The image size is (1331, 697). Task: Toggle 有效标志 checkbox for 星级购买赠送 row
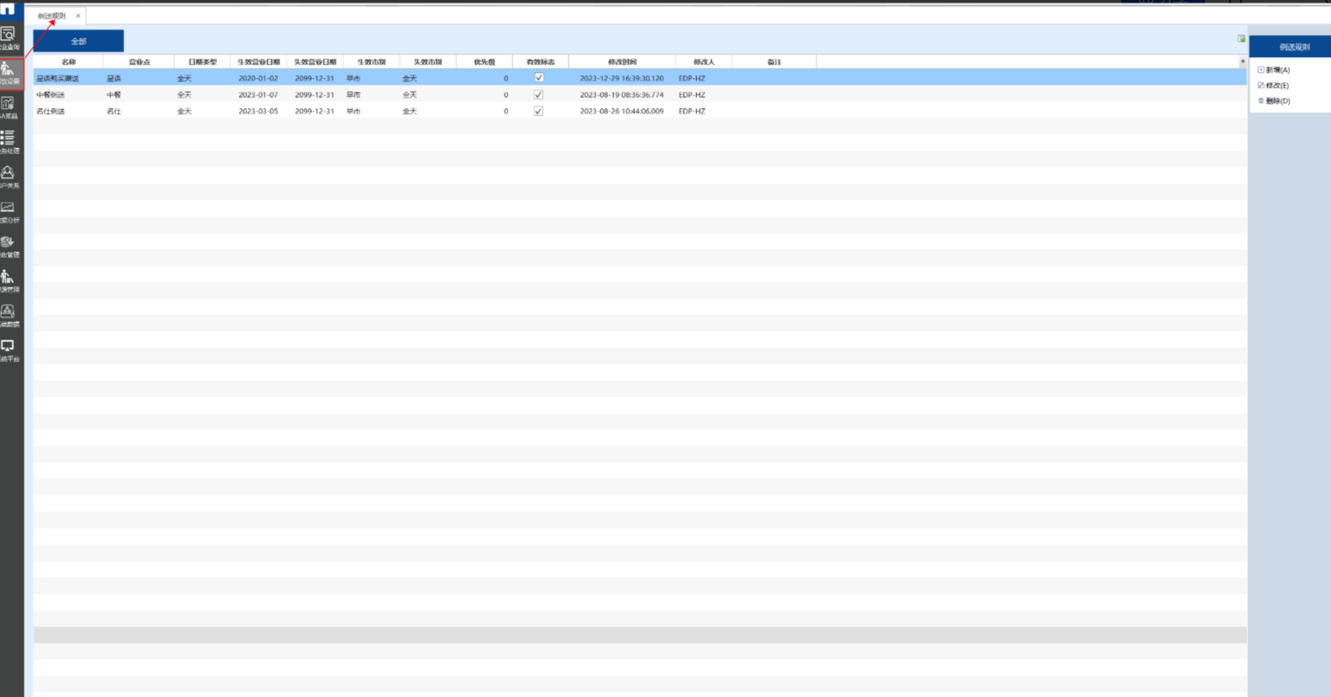[539, 78]
